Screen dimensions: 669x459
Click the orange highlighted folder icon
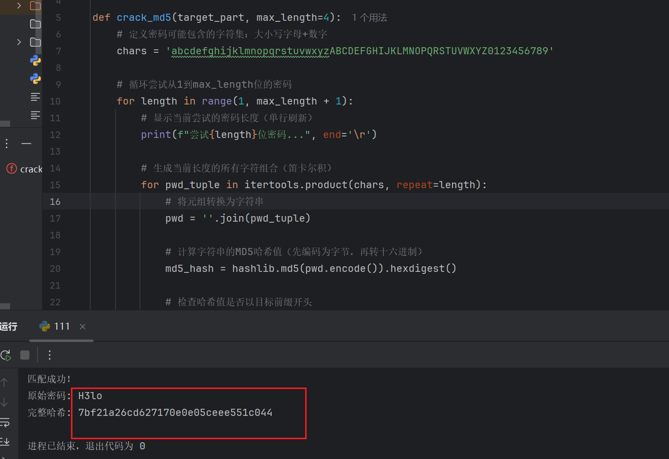pos(35,6)
